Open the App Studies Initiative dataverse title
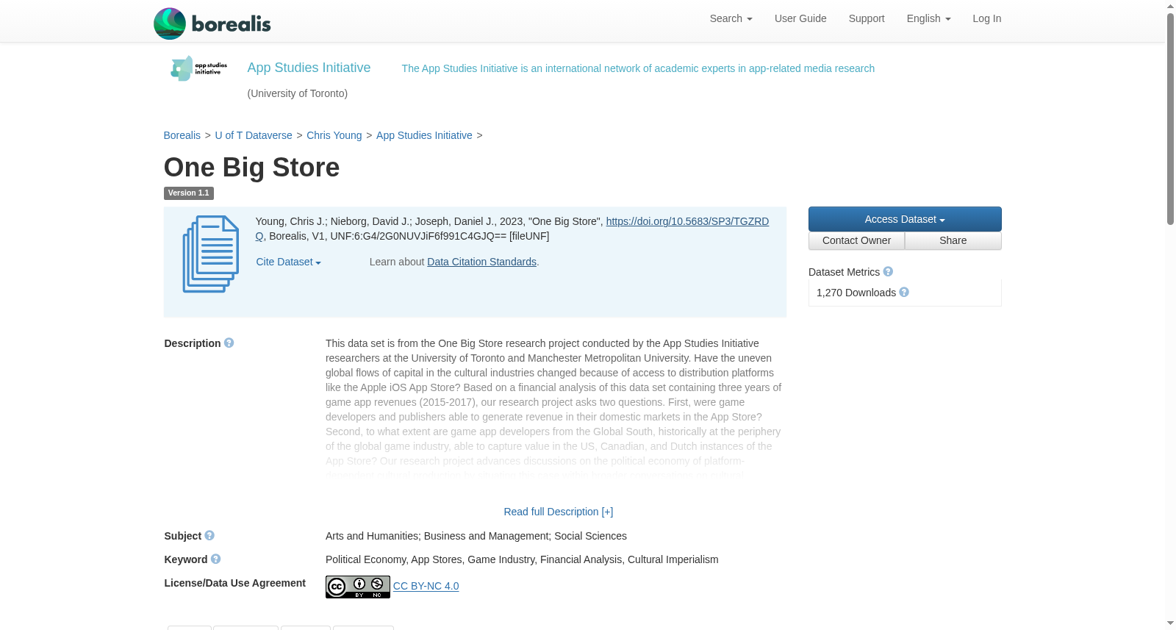This screenshot has height=630, width=1176. click(309, 68)
